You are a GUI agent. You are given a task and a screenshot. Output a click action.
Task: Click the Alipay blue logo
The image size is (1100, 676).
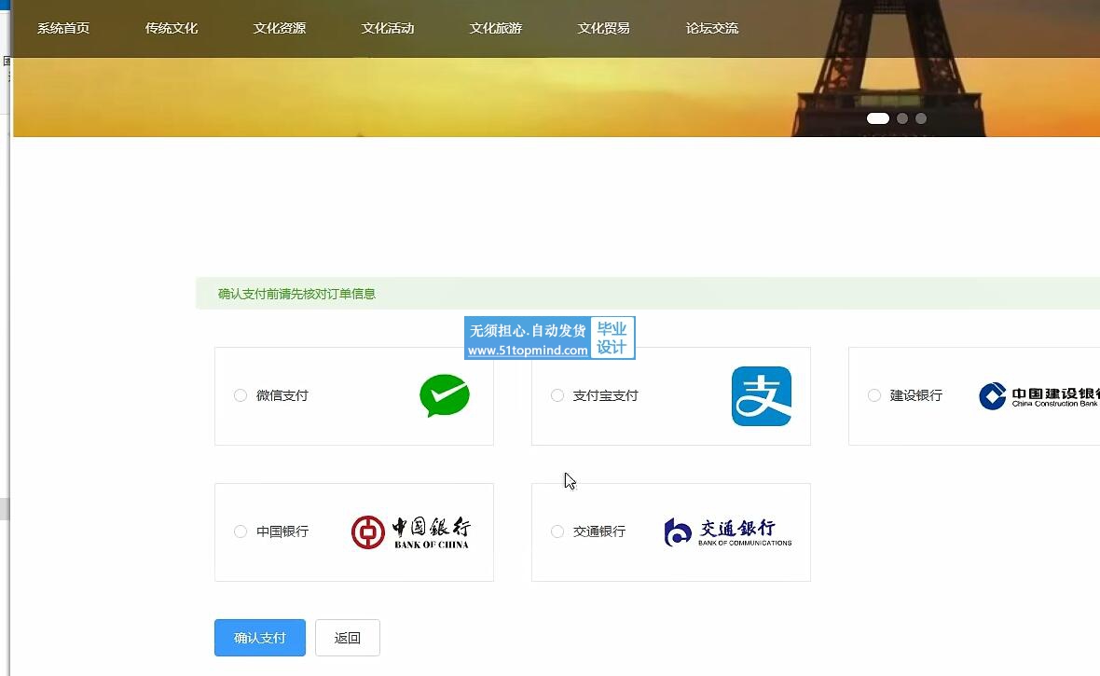762,396
